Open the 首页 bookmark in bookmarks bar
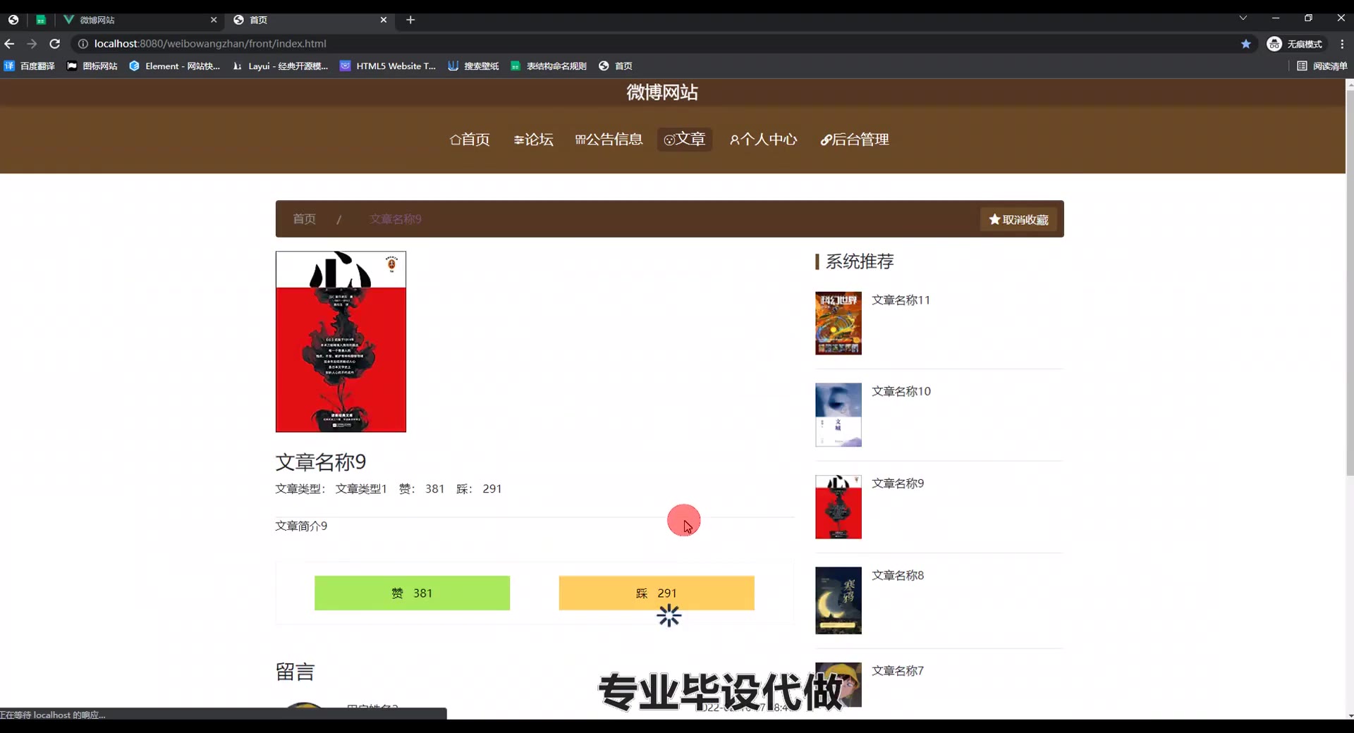1354x733 pixels. pos(616,66)
